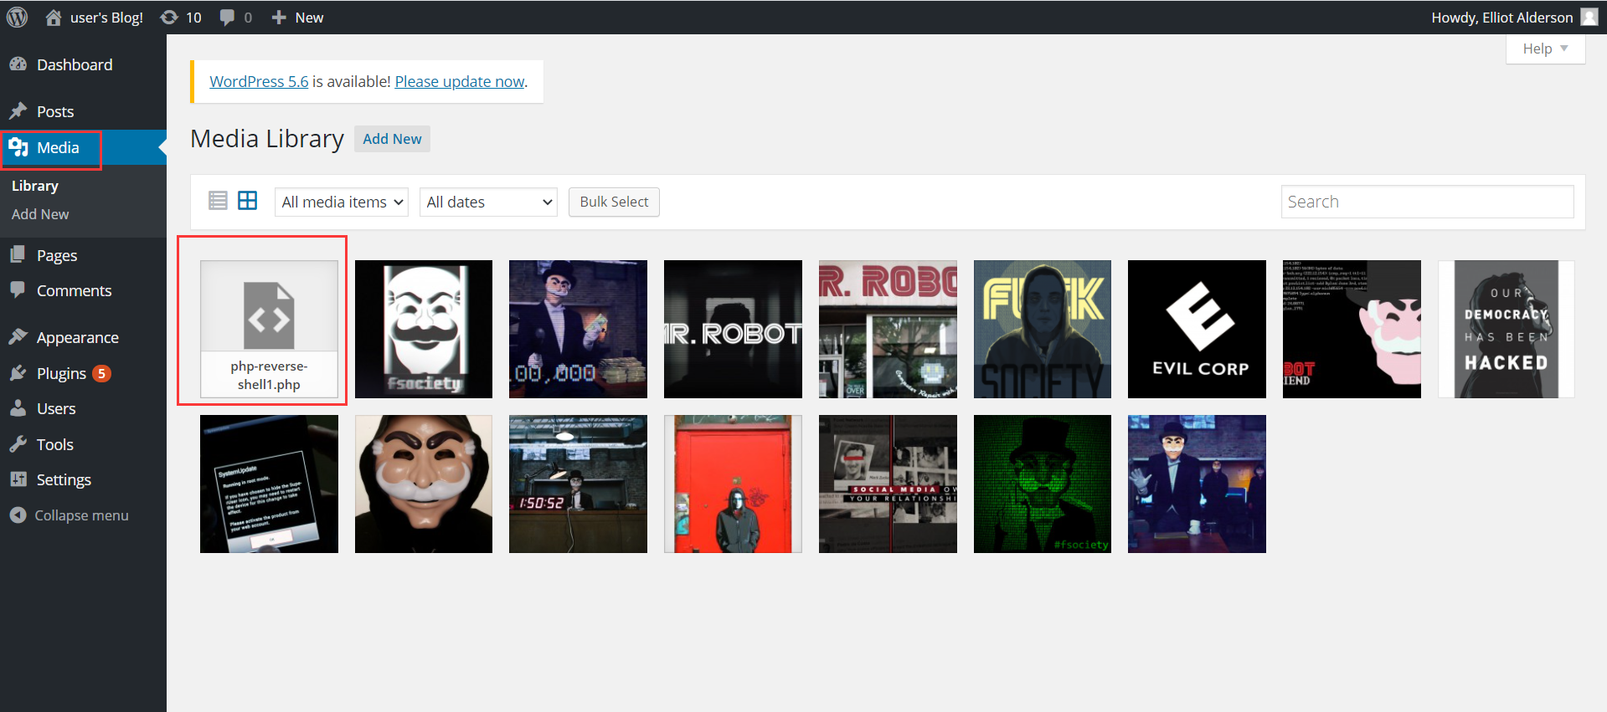This screenshot has height=712, width=1607.
Task: Click the Pages icon in sidebar
Action: click(x=18, y=255)
